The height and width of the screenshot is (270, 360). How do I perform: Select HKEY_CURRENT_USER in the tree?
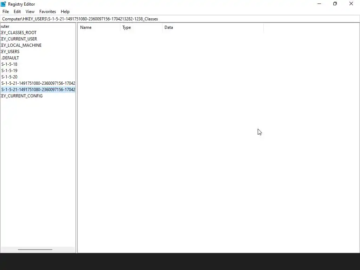pos(19,39)
